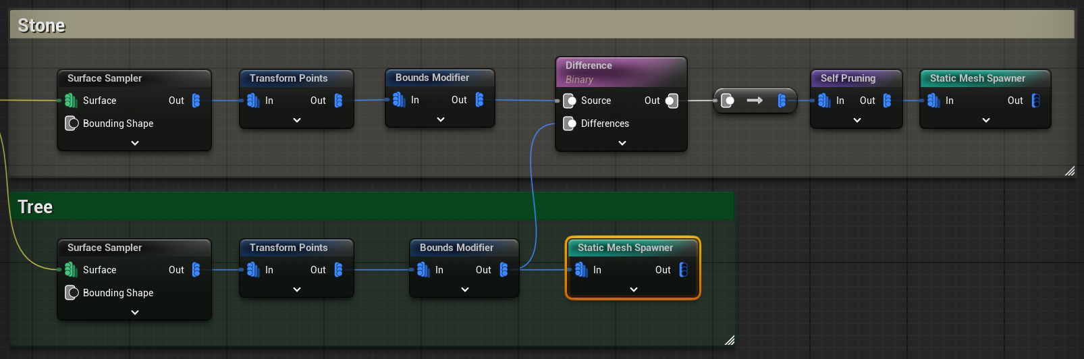The height and width of the screenshot is (359, 1084).
Task: Click arrow on the conversion reroute node
Action: click(755, 101)
